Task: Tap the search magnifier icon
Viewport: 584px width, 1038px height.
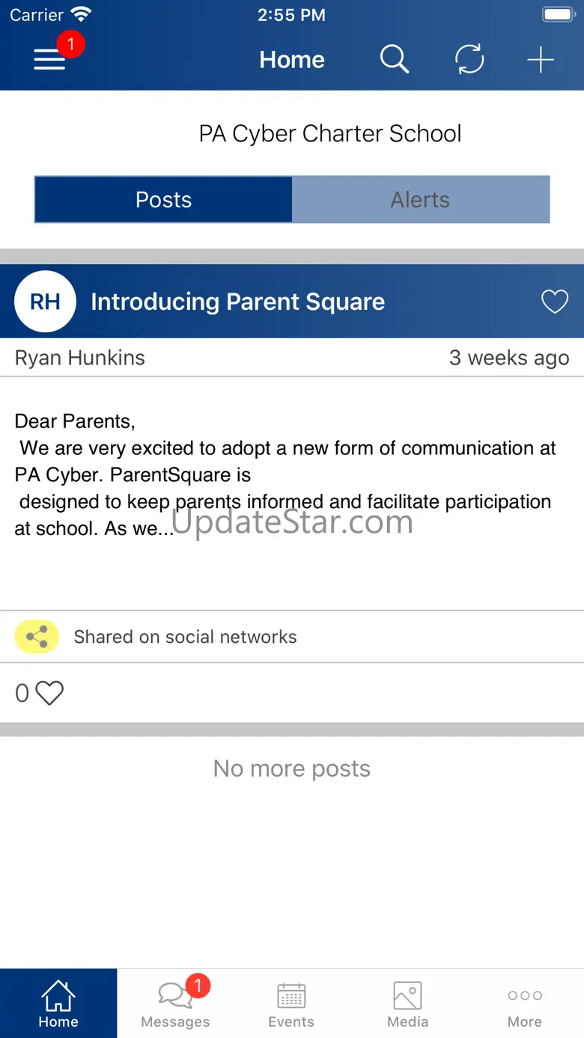Action: [x=394, y=59]
